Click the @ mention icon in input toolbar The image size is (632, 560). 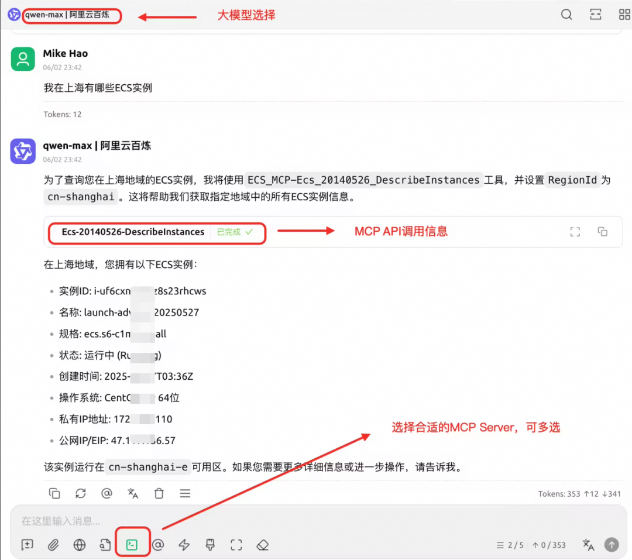pyautogui.click(x=158, y=545)
